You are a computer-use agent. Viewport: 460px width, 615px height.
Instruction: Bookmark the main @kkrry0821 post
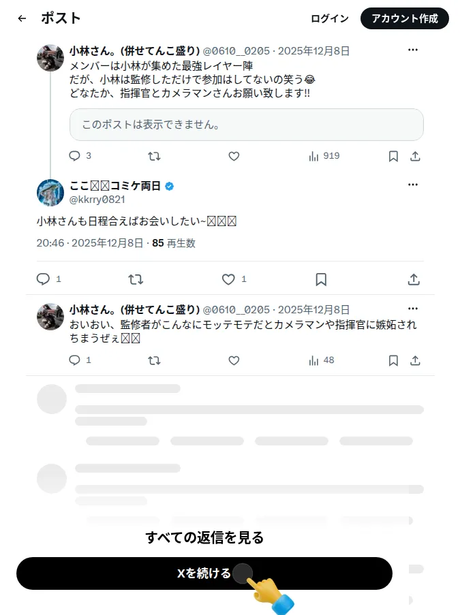[321, 279]
